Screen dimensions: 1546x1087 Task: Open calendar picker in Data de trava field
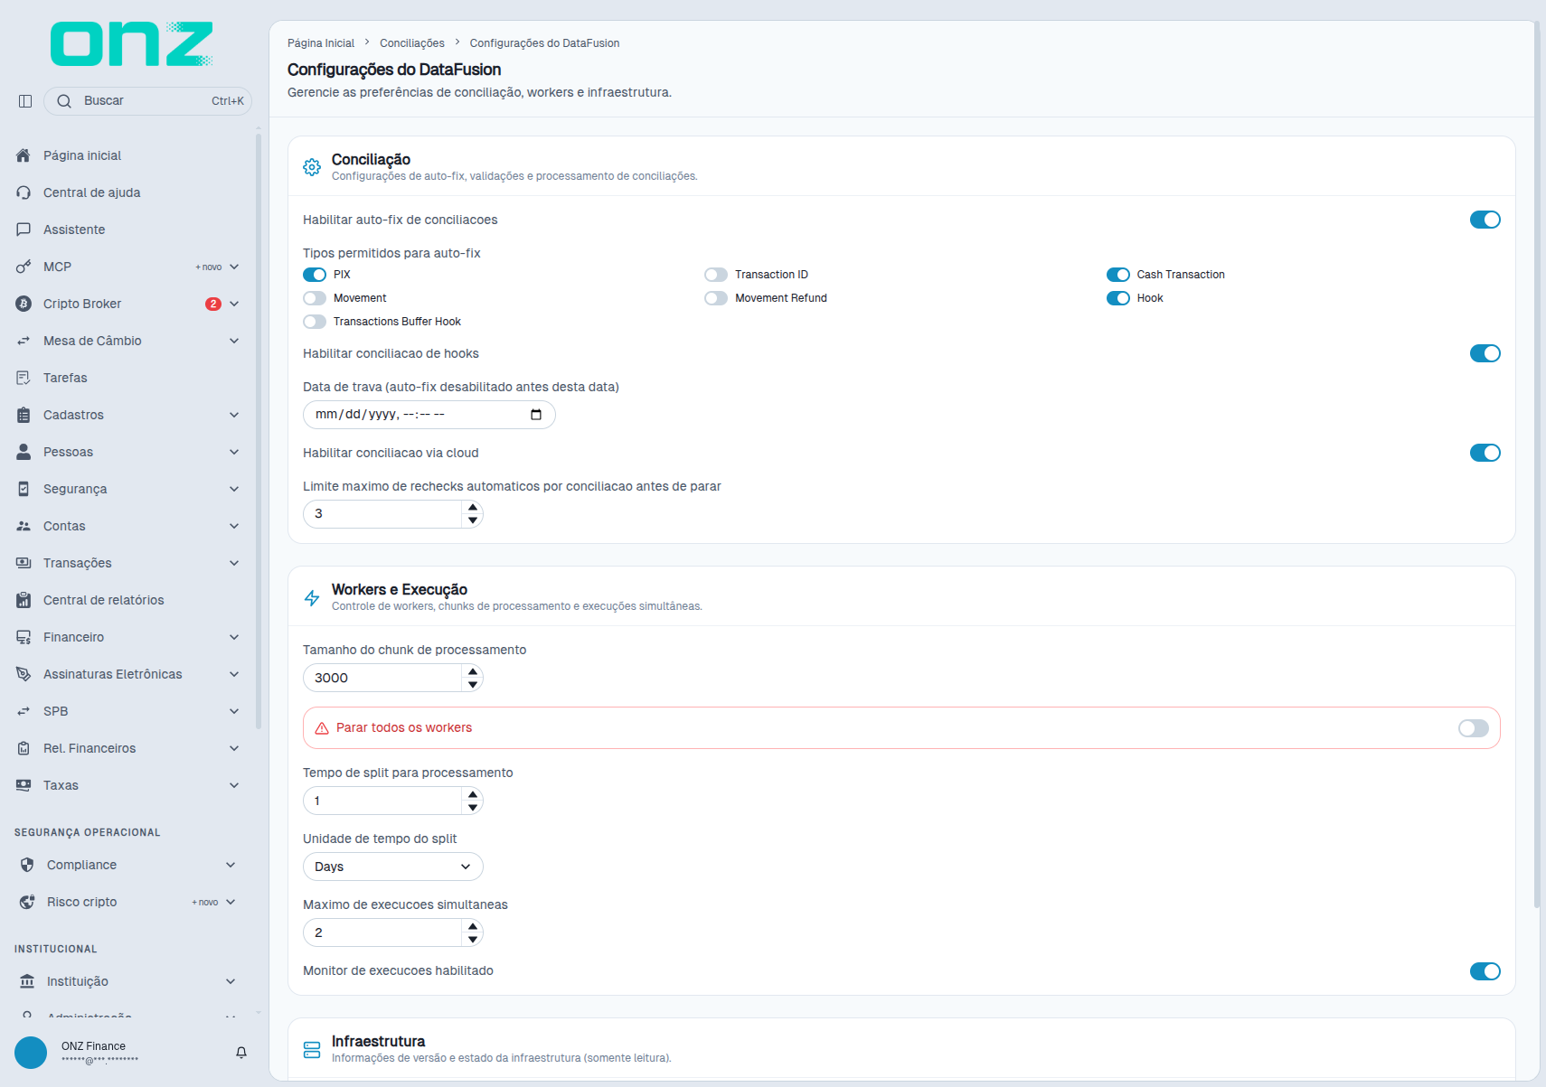[536, 415]
